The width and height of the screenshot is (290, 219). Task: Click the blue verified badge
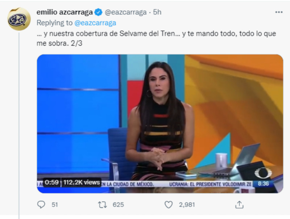point(98,12)
